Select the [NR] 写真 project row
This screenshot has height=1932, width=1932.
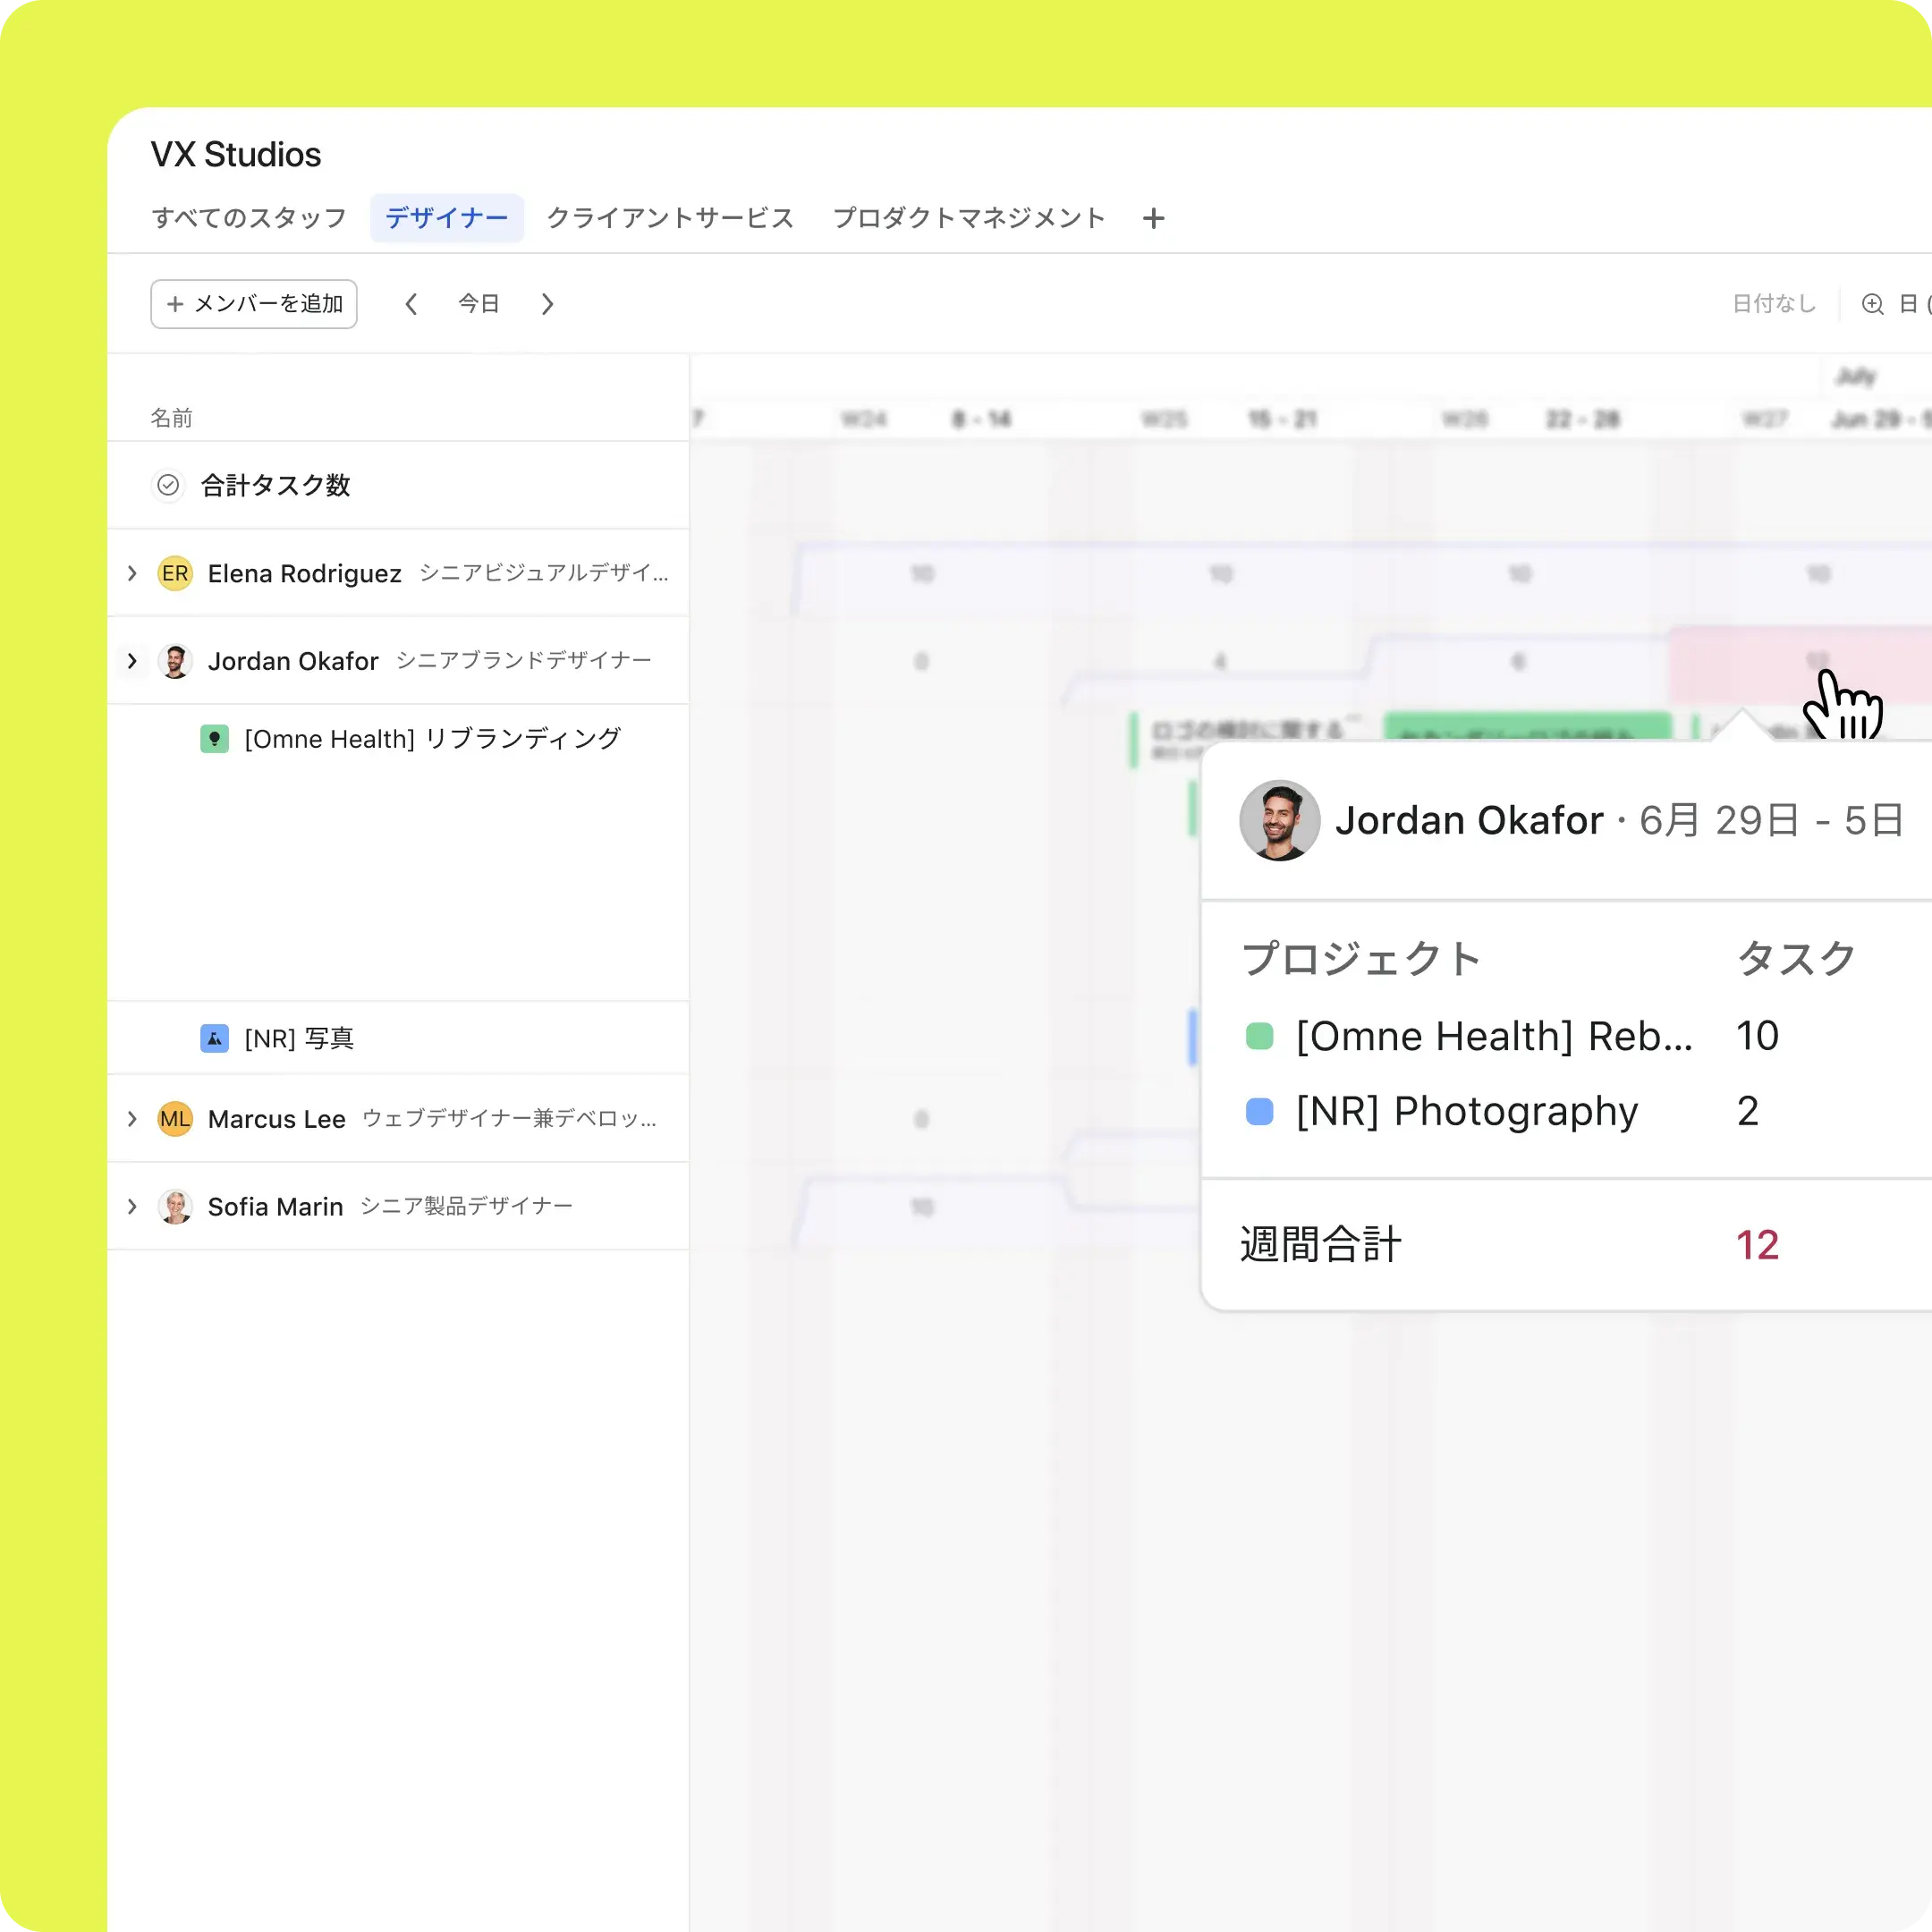tap(398, 1038)
